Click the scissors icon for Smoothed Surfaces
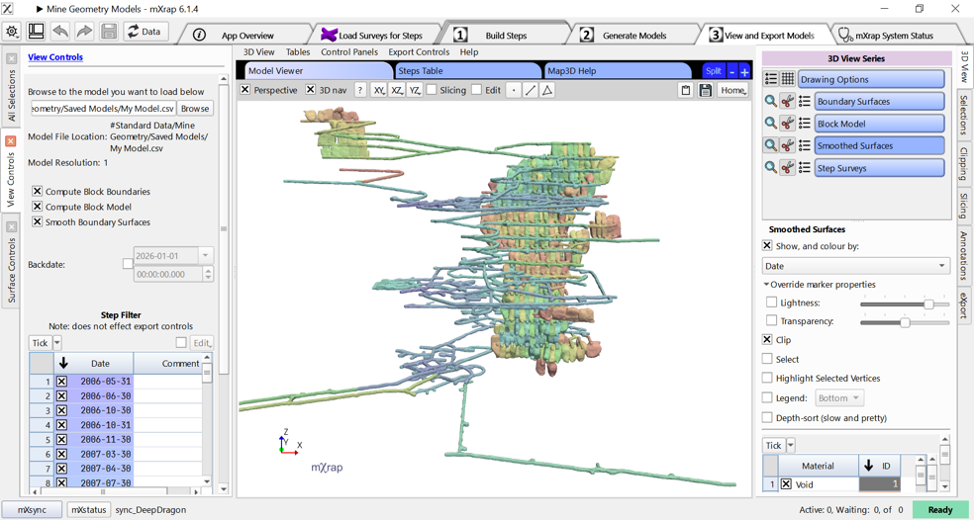Viewport: 974px width, 520px height. tap(788, 146)
